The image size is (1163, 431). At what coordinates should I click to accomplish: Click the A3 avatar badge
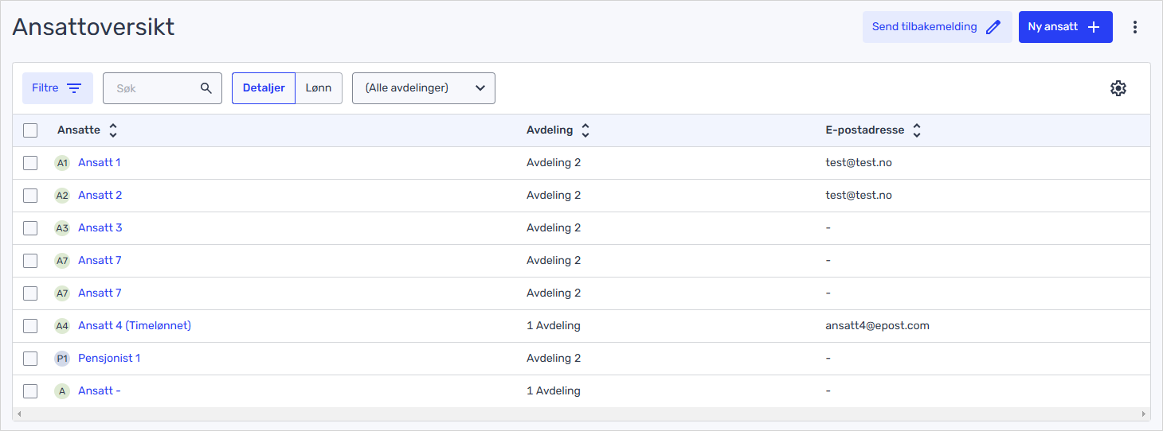tap(62, 228)
